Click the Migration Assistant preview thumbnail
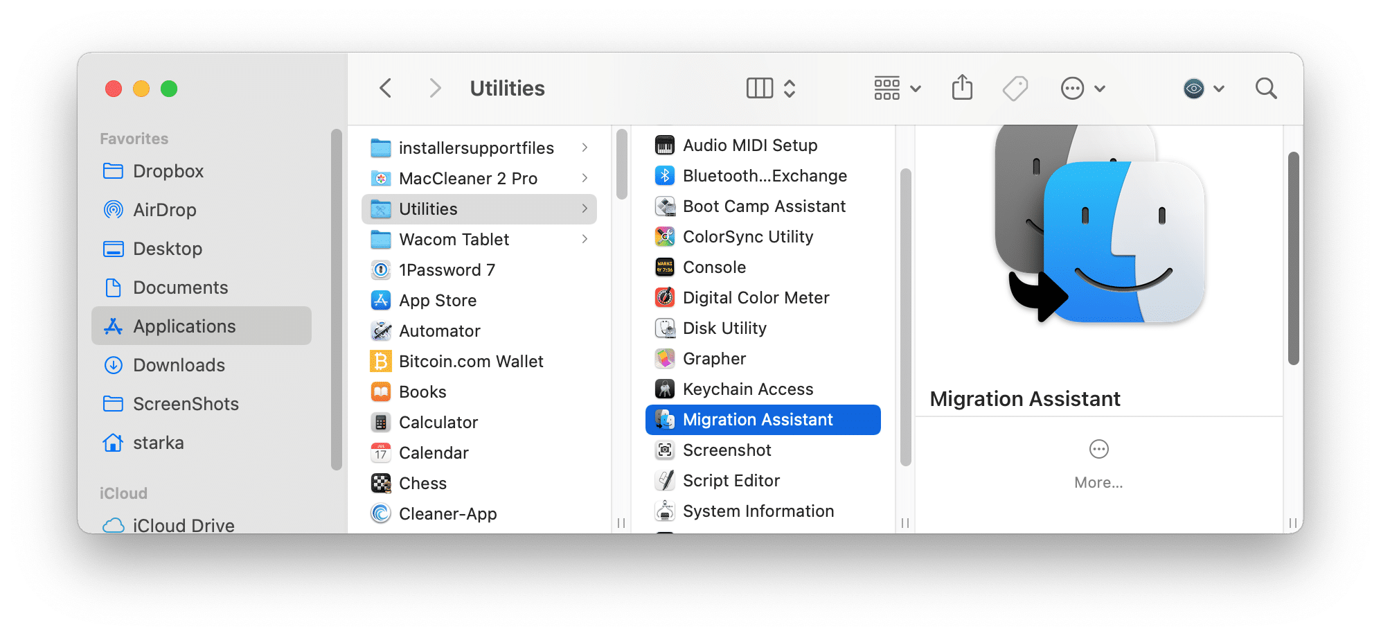The width and height of the screenshot is (1381, 636). (x=1100, y=225)
